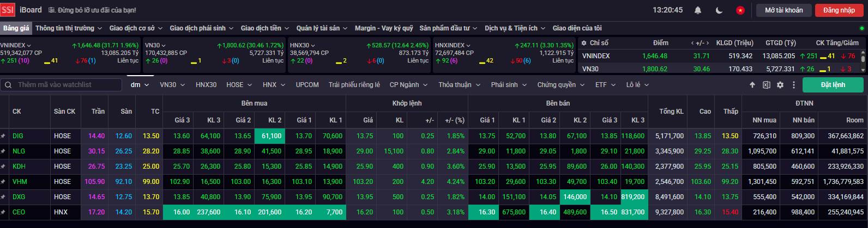Image resolution: width=868 pixels, height=228 pixels.
Task: Open the DIG stock symbol
Action: point(18,135)
